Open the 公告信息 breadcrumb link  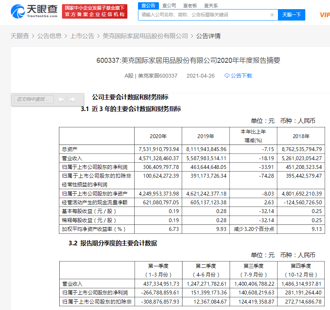(x=49, y=36)
